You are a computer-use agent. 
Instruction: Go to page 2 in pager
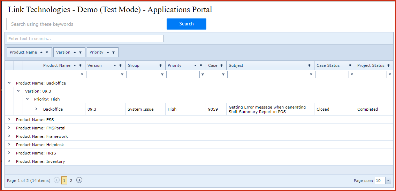[71, 181]
